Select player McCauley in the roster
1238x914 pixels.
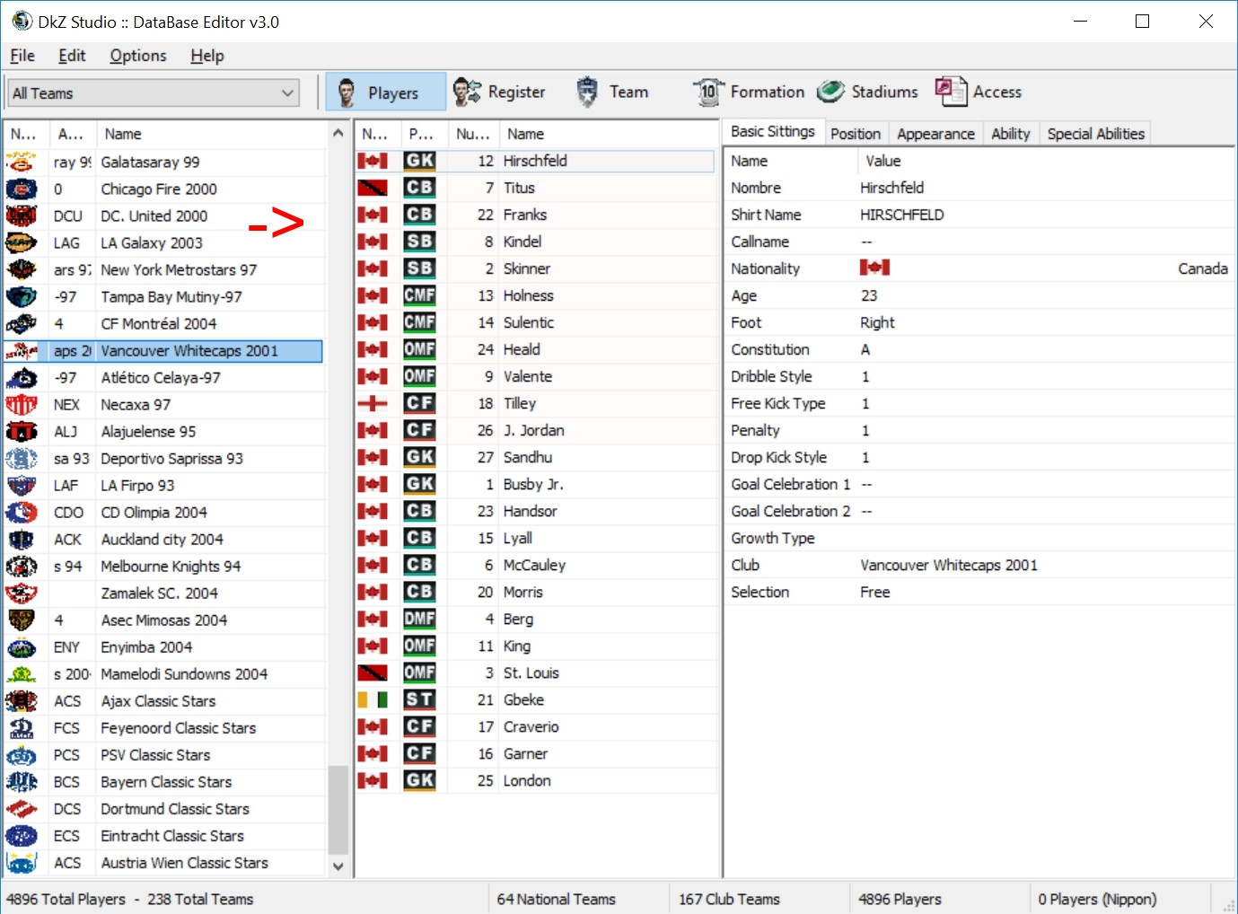(536, 565)
